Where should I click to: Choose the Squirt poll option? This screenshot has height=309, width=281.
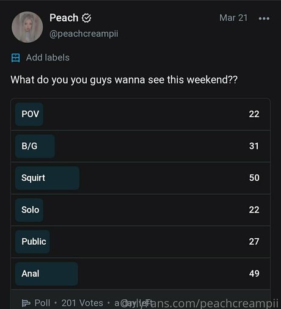click(x=140, y=178)
